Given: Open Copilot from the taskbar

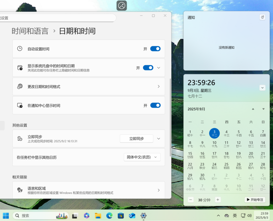Looking at the screenshot, I should tap(87, 216).
